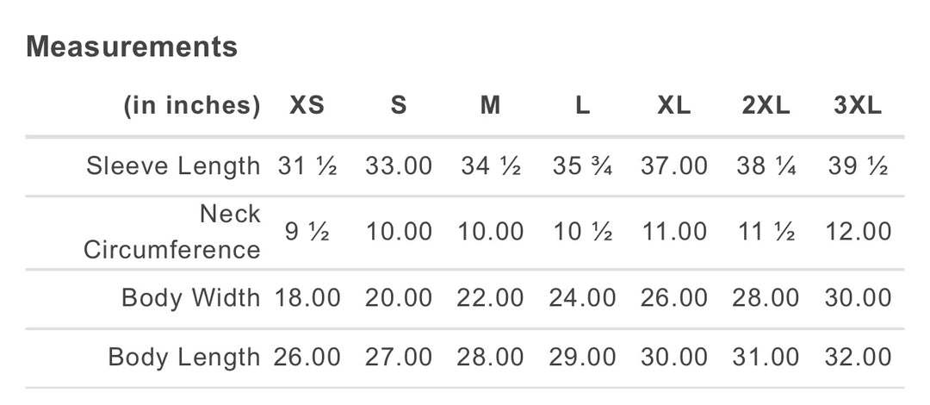This screenshot has height=405, width=930.
Task: Click the 32.00 body length for 3XL
Action: pos(859,358)
